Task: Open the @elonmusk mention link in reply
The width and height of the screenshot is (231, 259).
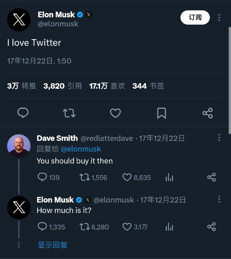Action: (x=81, y=149)
